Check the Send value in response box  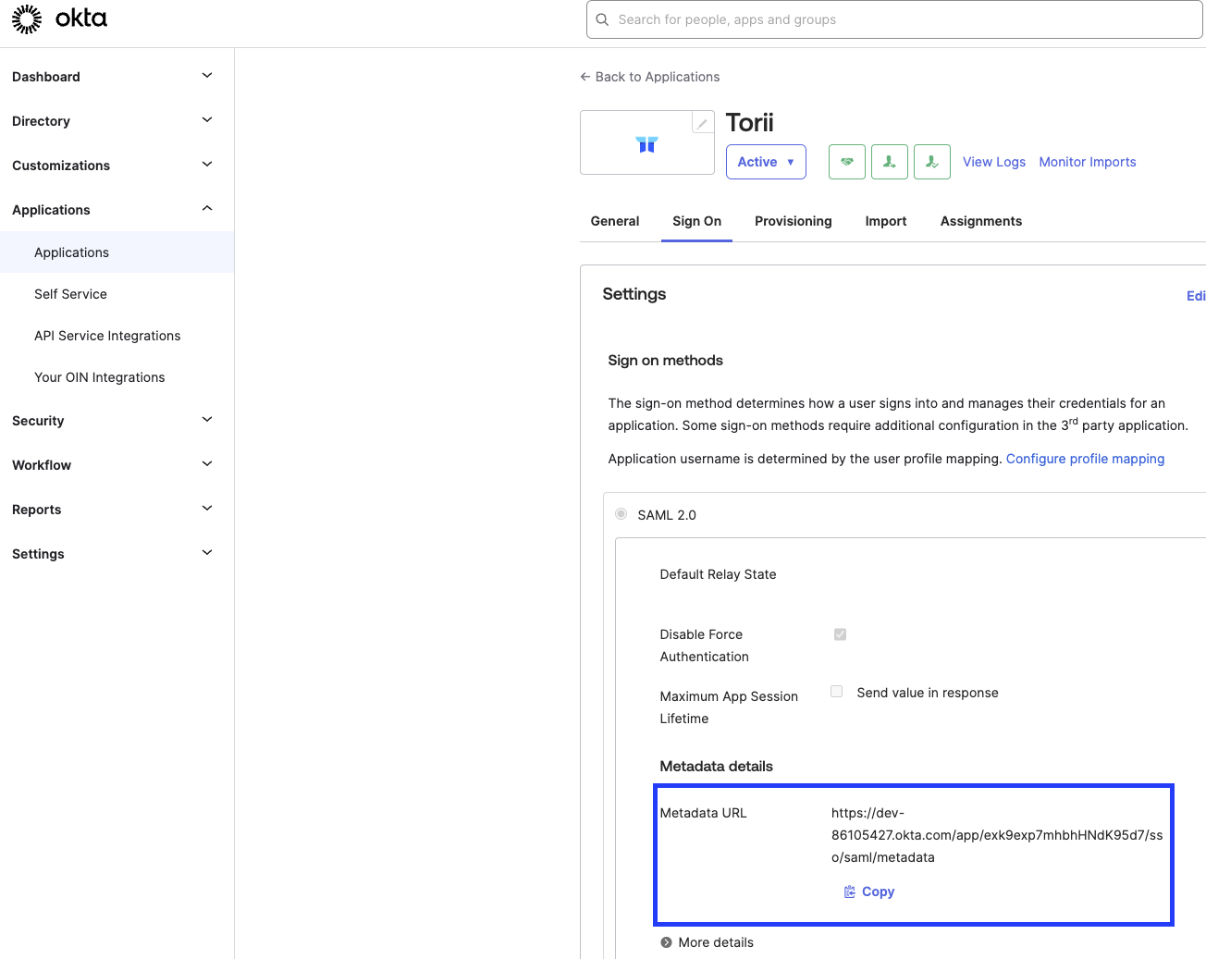[837, 692]
